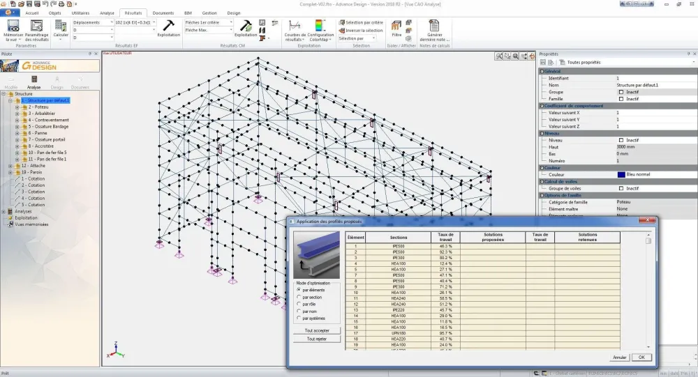698x377 pixels.
Task: Click the UPN180 cell for element 17
Action: 398,333
